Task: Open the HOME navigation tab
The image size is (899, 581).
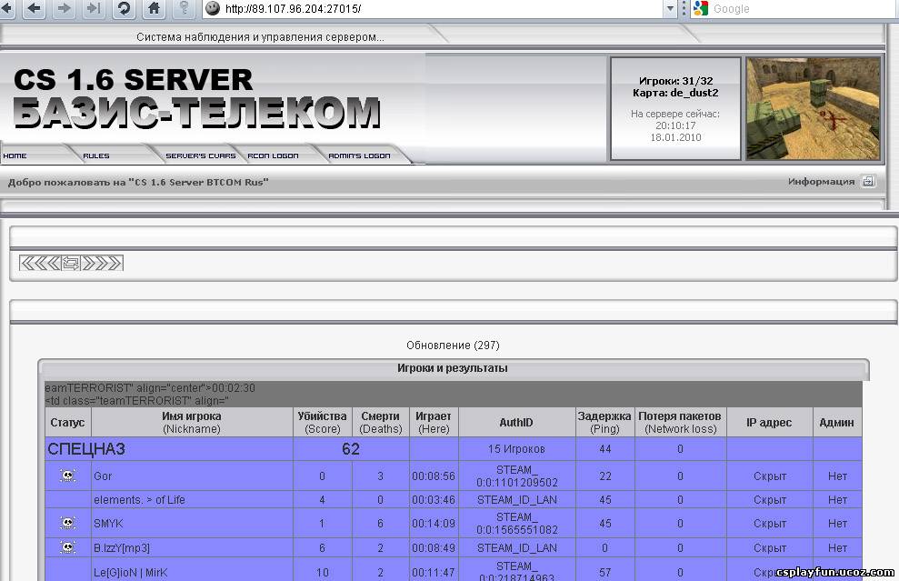Action: (15, 155)
